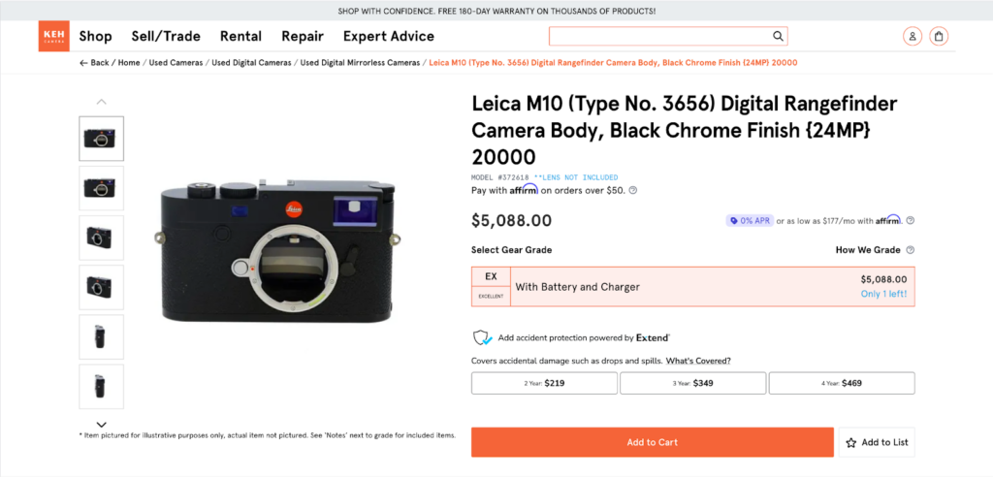Viewport: 993px width, 477px height.
Task: Click the Back arrow in breadcrumb
Action: 83,63
